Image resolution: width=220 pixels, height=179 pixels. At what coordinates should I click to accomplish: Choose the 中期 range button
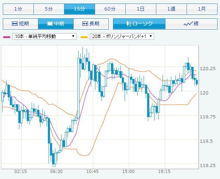click(x=56, y=24)
